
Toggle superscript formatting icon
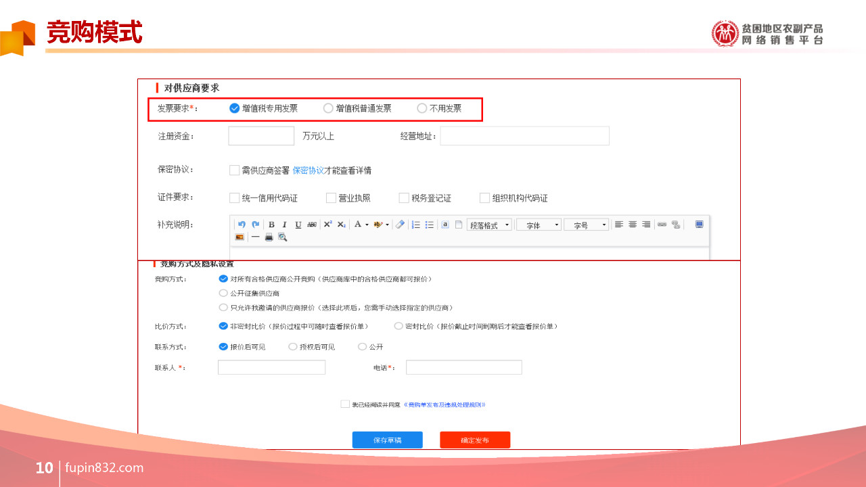[327, 225]
